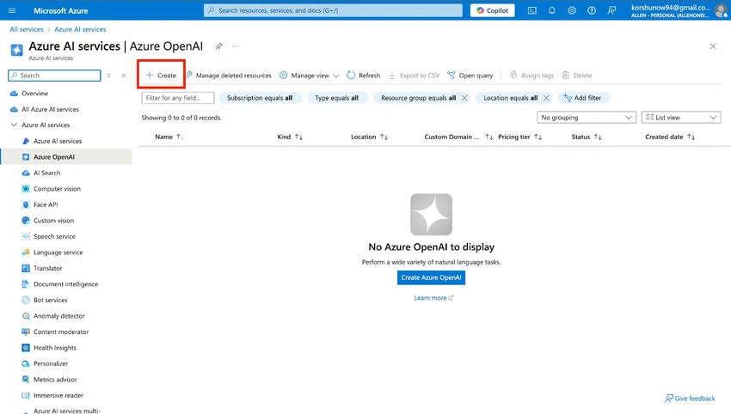Click the Azure AI services header icon
731x414 pixels.
(x=17, y=50)
